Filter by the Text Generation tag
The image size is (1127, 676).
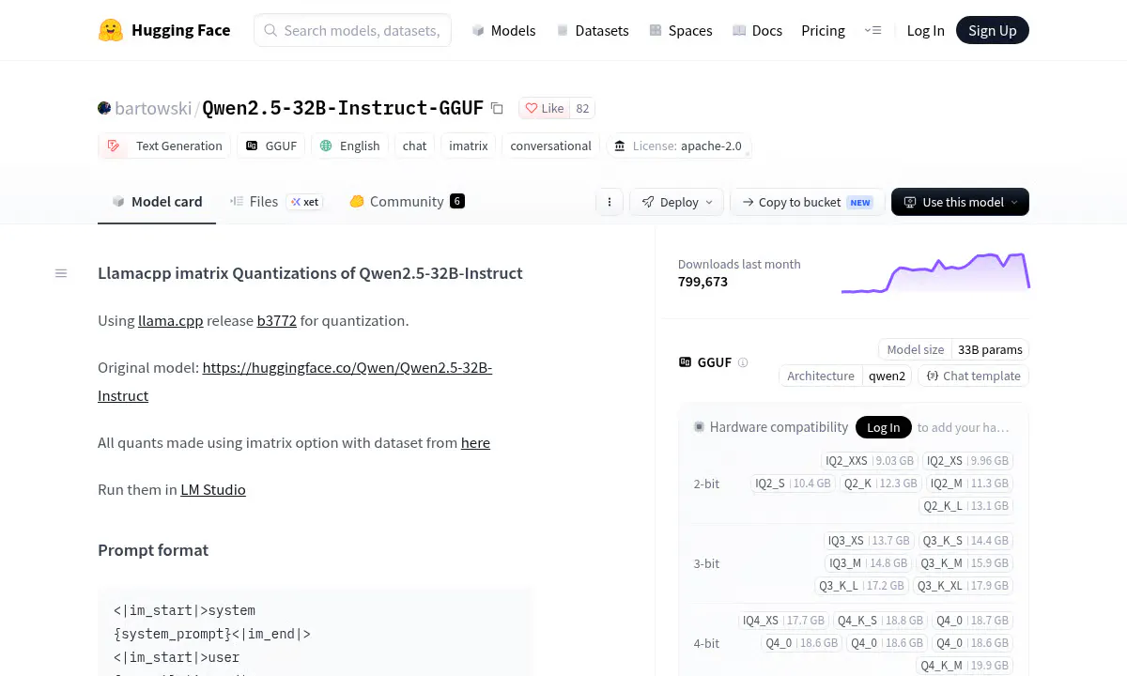click(164, 146)
